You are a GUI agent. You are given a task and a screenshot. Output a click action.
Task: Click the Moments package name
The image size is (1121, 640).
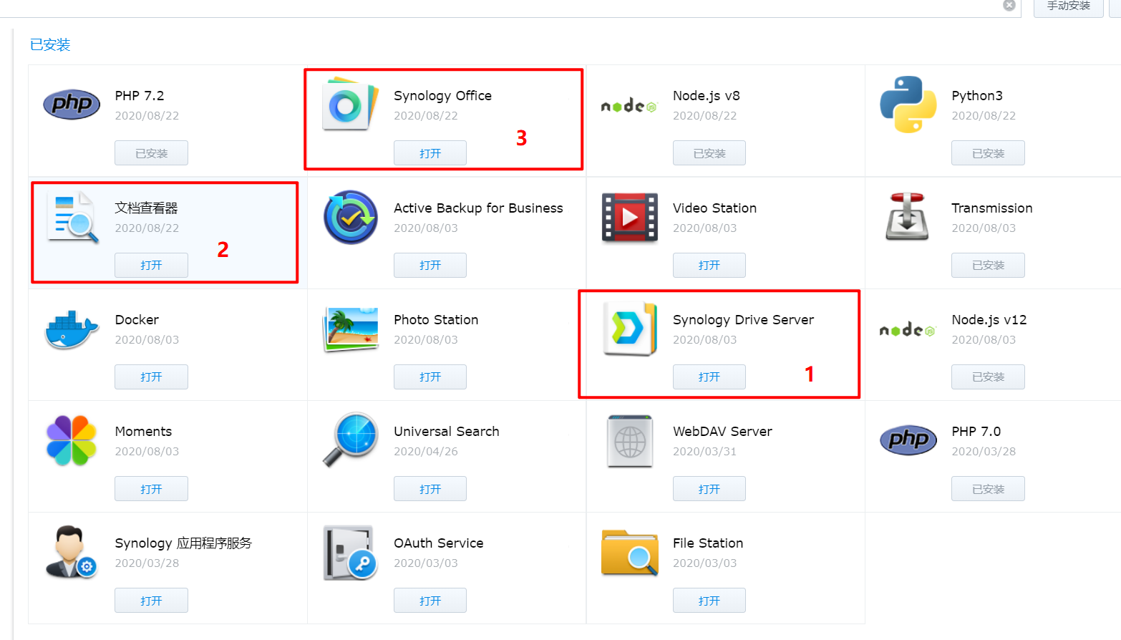143,432
